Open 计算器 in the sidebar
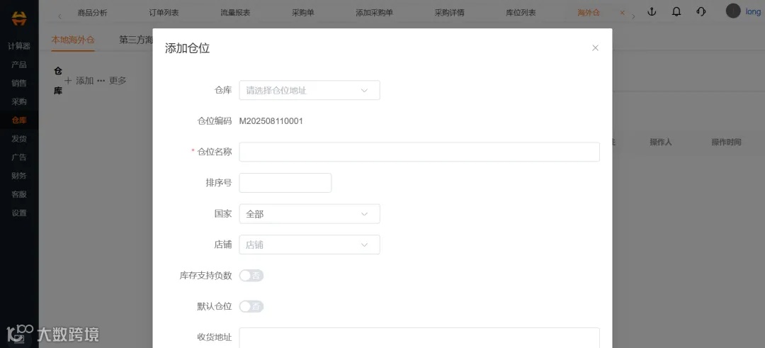 coord(19,46)
